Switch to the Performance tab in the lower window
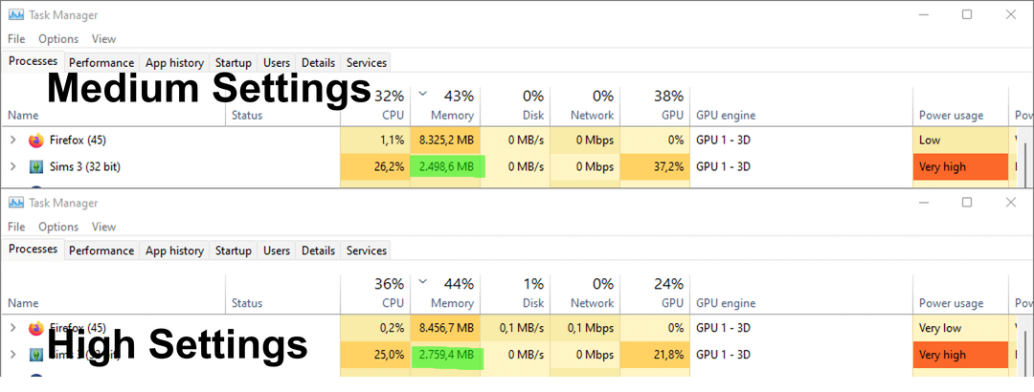 pos(101,250)
